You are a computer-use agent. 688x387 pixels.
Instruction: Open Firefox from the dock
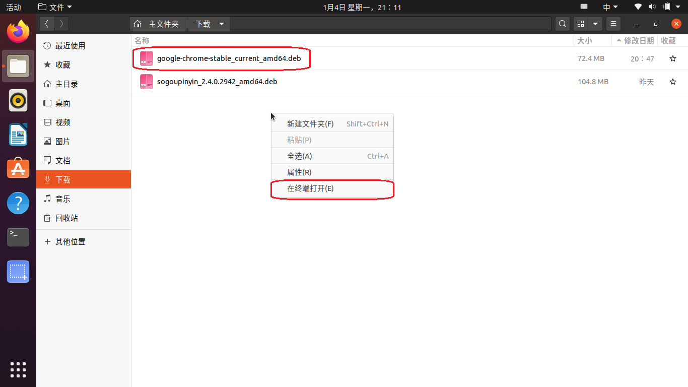pos(18,32)
